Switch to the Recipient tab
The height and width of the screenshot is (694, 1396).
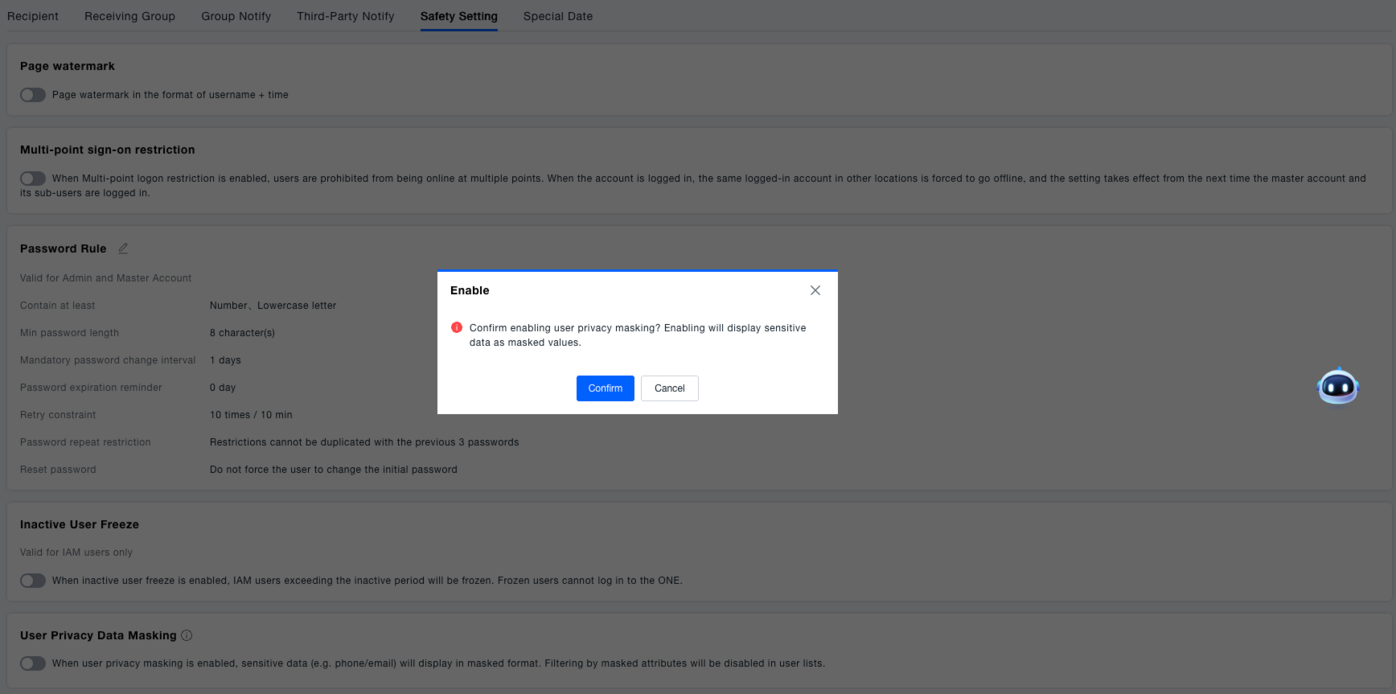point(33,16)
